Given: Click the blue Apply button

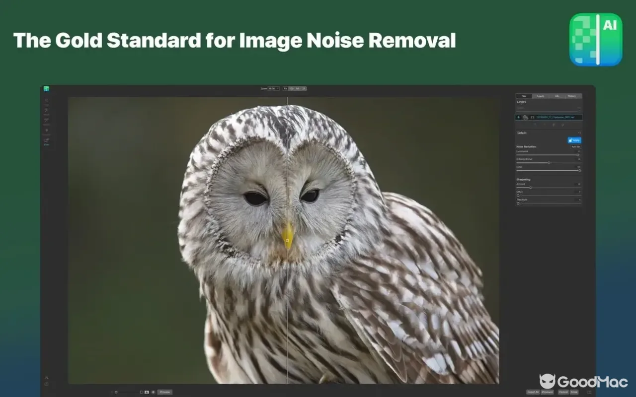Looking at the screenshot, I should point(574,140).
